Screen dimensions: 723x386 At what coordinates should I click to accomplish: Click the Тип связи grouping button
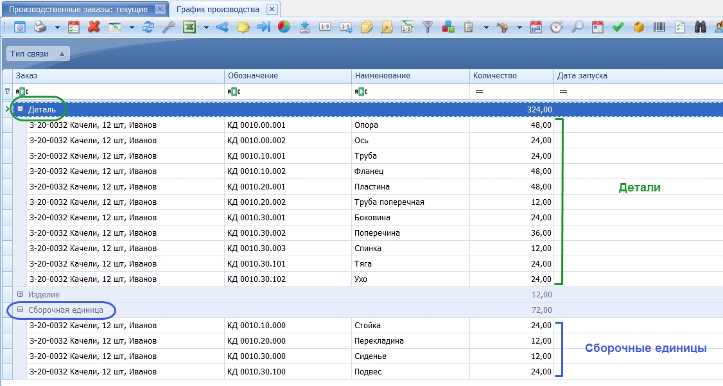pyautogui.click(x=38, y=53)
